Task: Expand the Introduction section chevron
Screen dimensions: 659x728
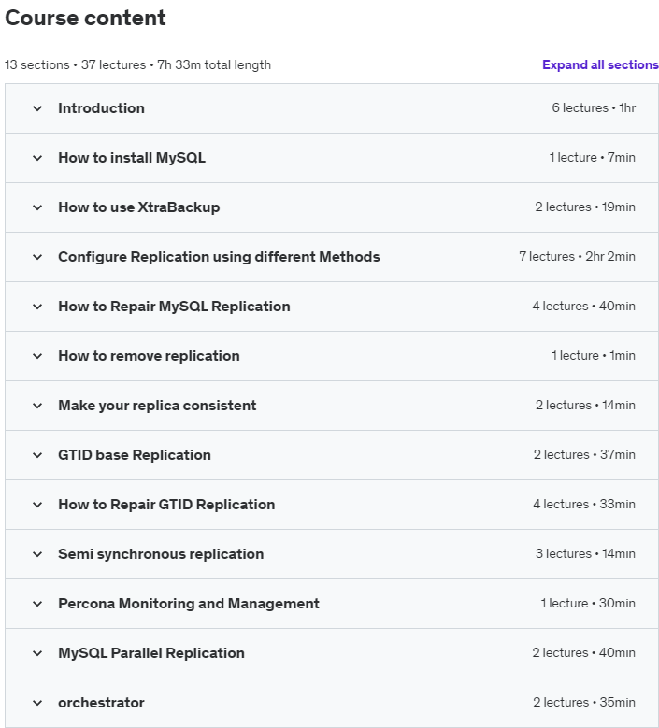Action: click(37, 108)
